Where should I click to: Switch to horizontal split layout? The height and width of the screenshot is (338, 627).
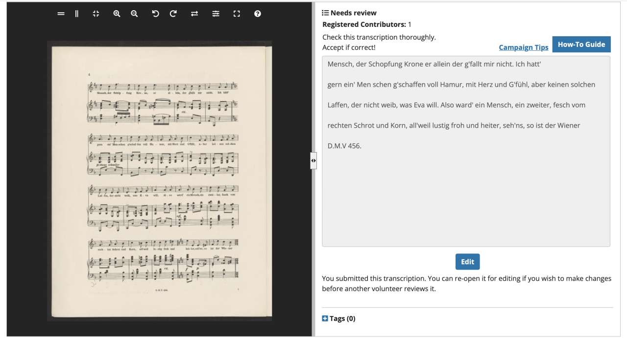coord(61,14)
